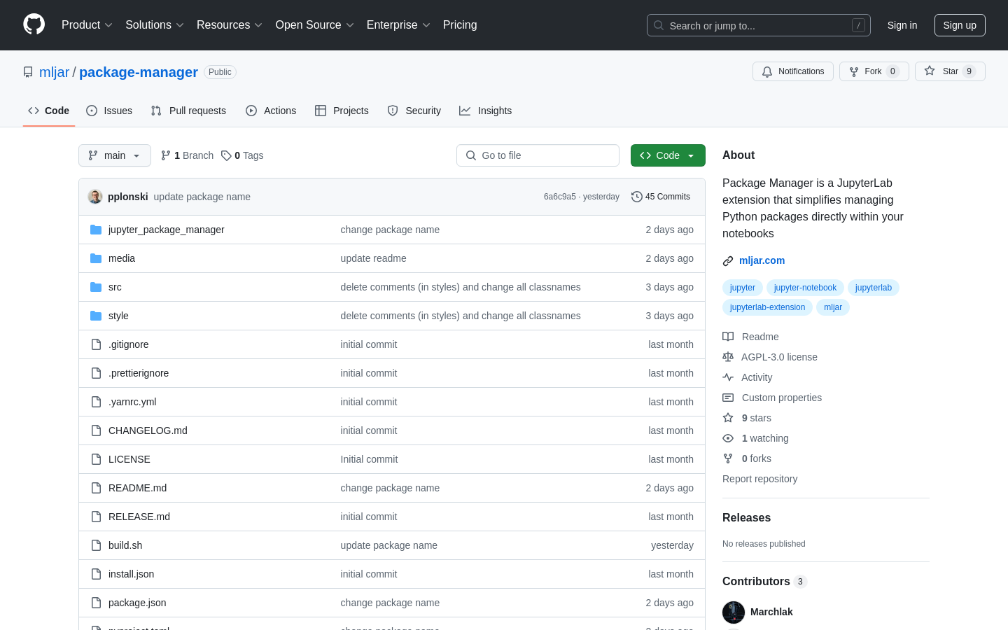Click the Sign in link
This screenshot has height=630, width=1008.
coord(902,25)
